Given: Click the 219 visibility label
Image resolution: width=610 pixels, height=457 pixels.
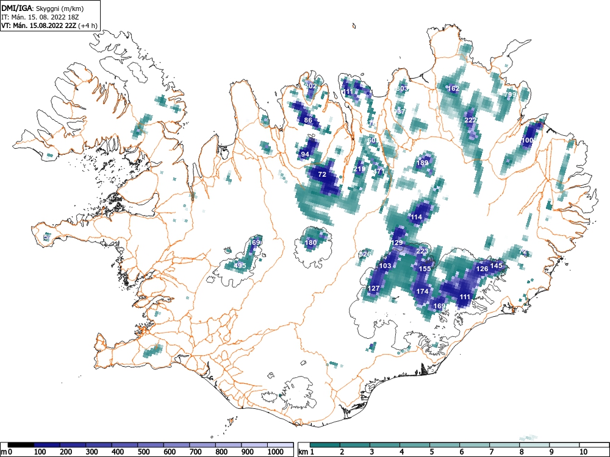Looking at the screenshot, I should 359,169.
